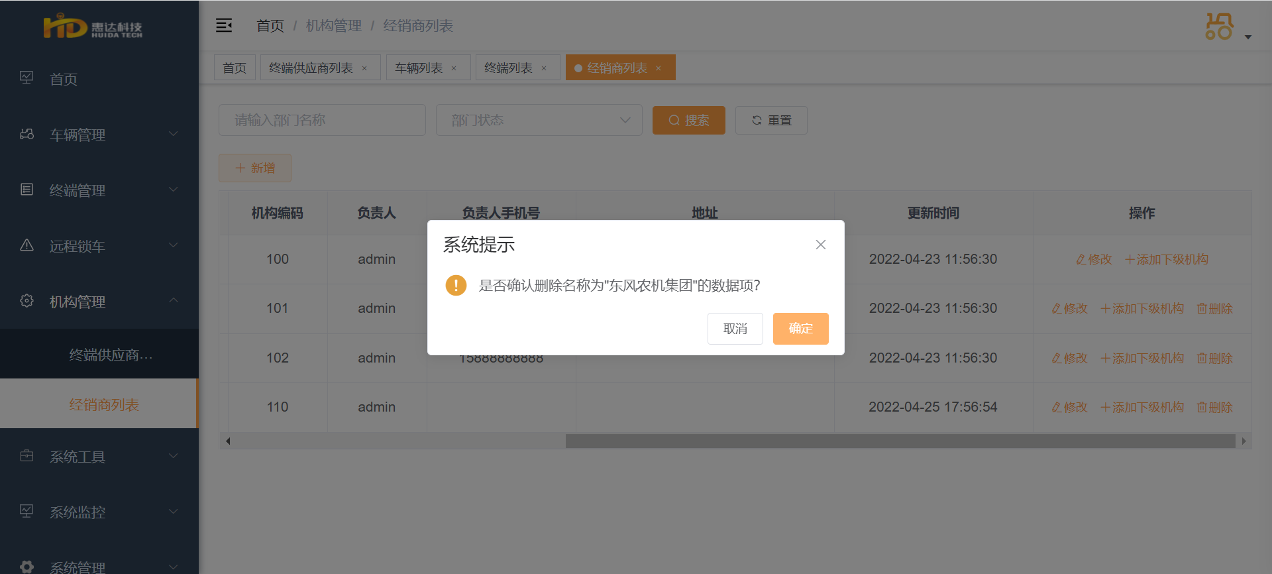The width and height of the screenshot is (1272, 574).
Task: Open the user avatar menu
Action: (1219, 27)
